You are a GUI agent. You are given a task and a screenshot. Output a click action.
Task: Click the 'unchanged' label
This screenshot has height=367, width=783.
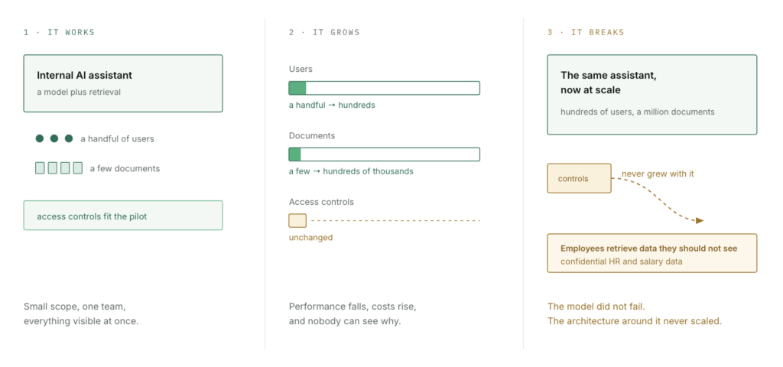[310, 238]
